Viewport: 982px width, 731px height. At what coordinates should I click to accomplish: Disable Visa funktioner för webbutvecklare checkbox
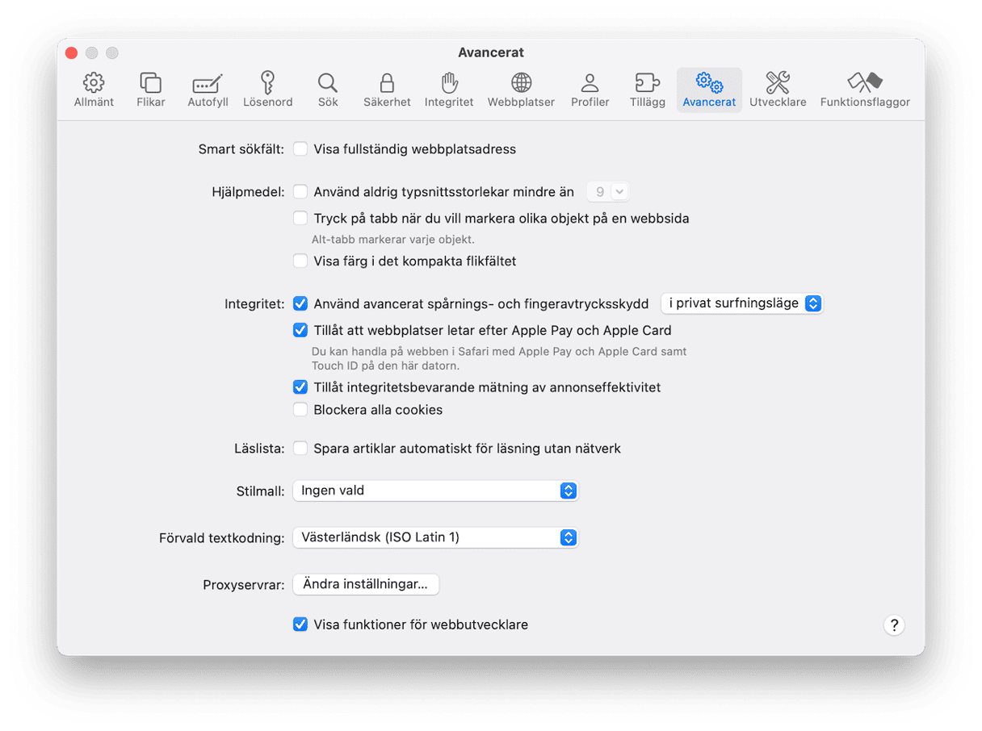[300, 624]
